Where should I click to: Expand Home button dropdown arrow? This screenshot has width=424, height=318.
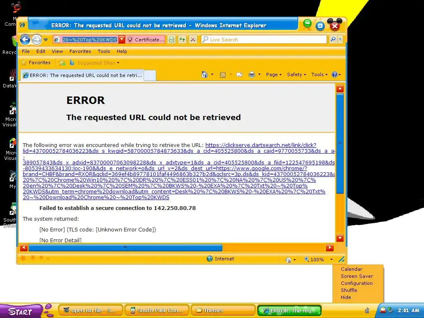pos(212,75)
